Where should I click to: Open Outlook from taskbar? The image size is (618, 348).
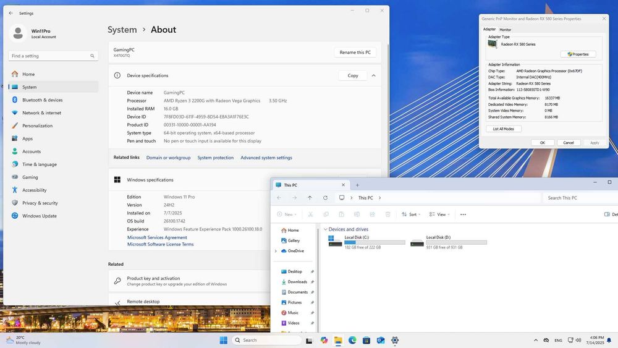[380, 340]
